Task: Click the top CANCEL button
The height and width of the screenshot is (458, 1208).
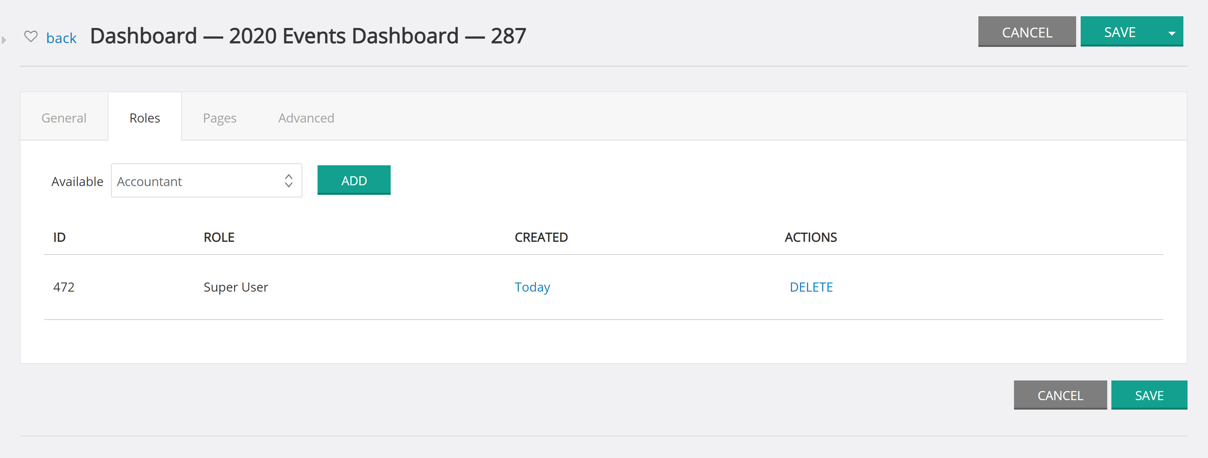Action: click(x=1026, y=32)
